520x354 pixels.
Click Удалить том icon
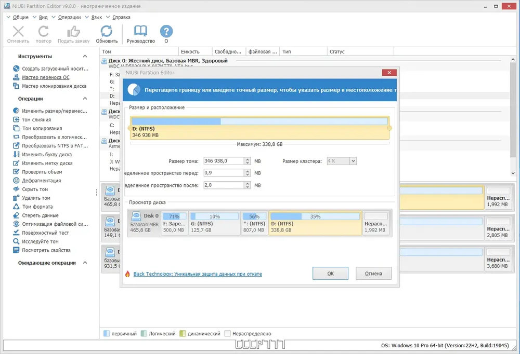(16, 198)
